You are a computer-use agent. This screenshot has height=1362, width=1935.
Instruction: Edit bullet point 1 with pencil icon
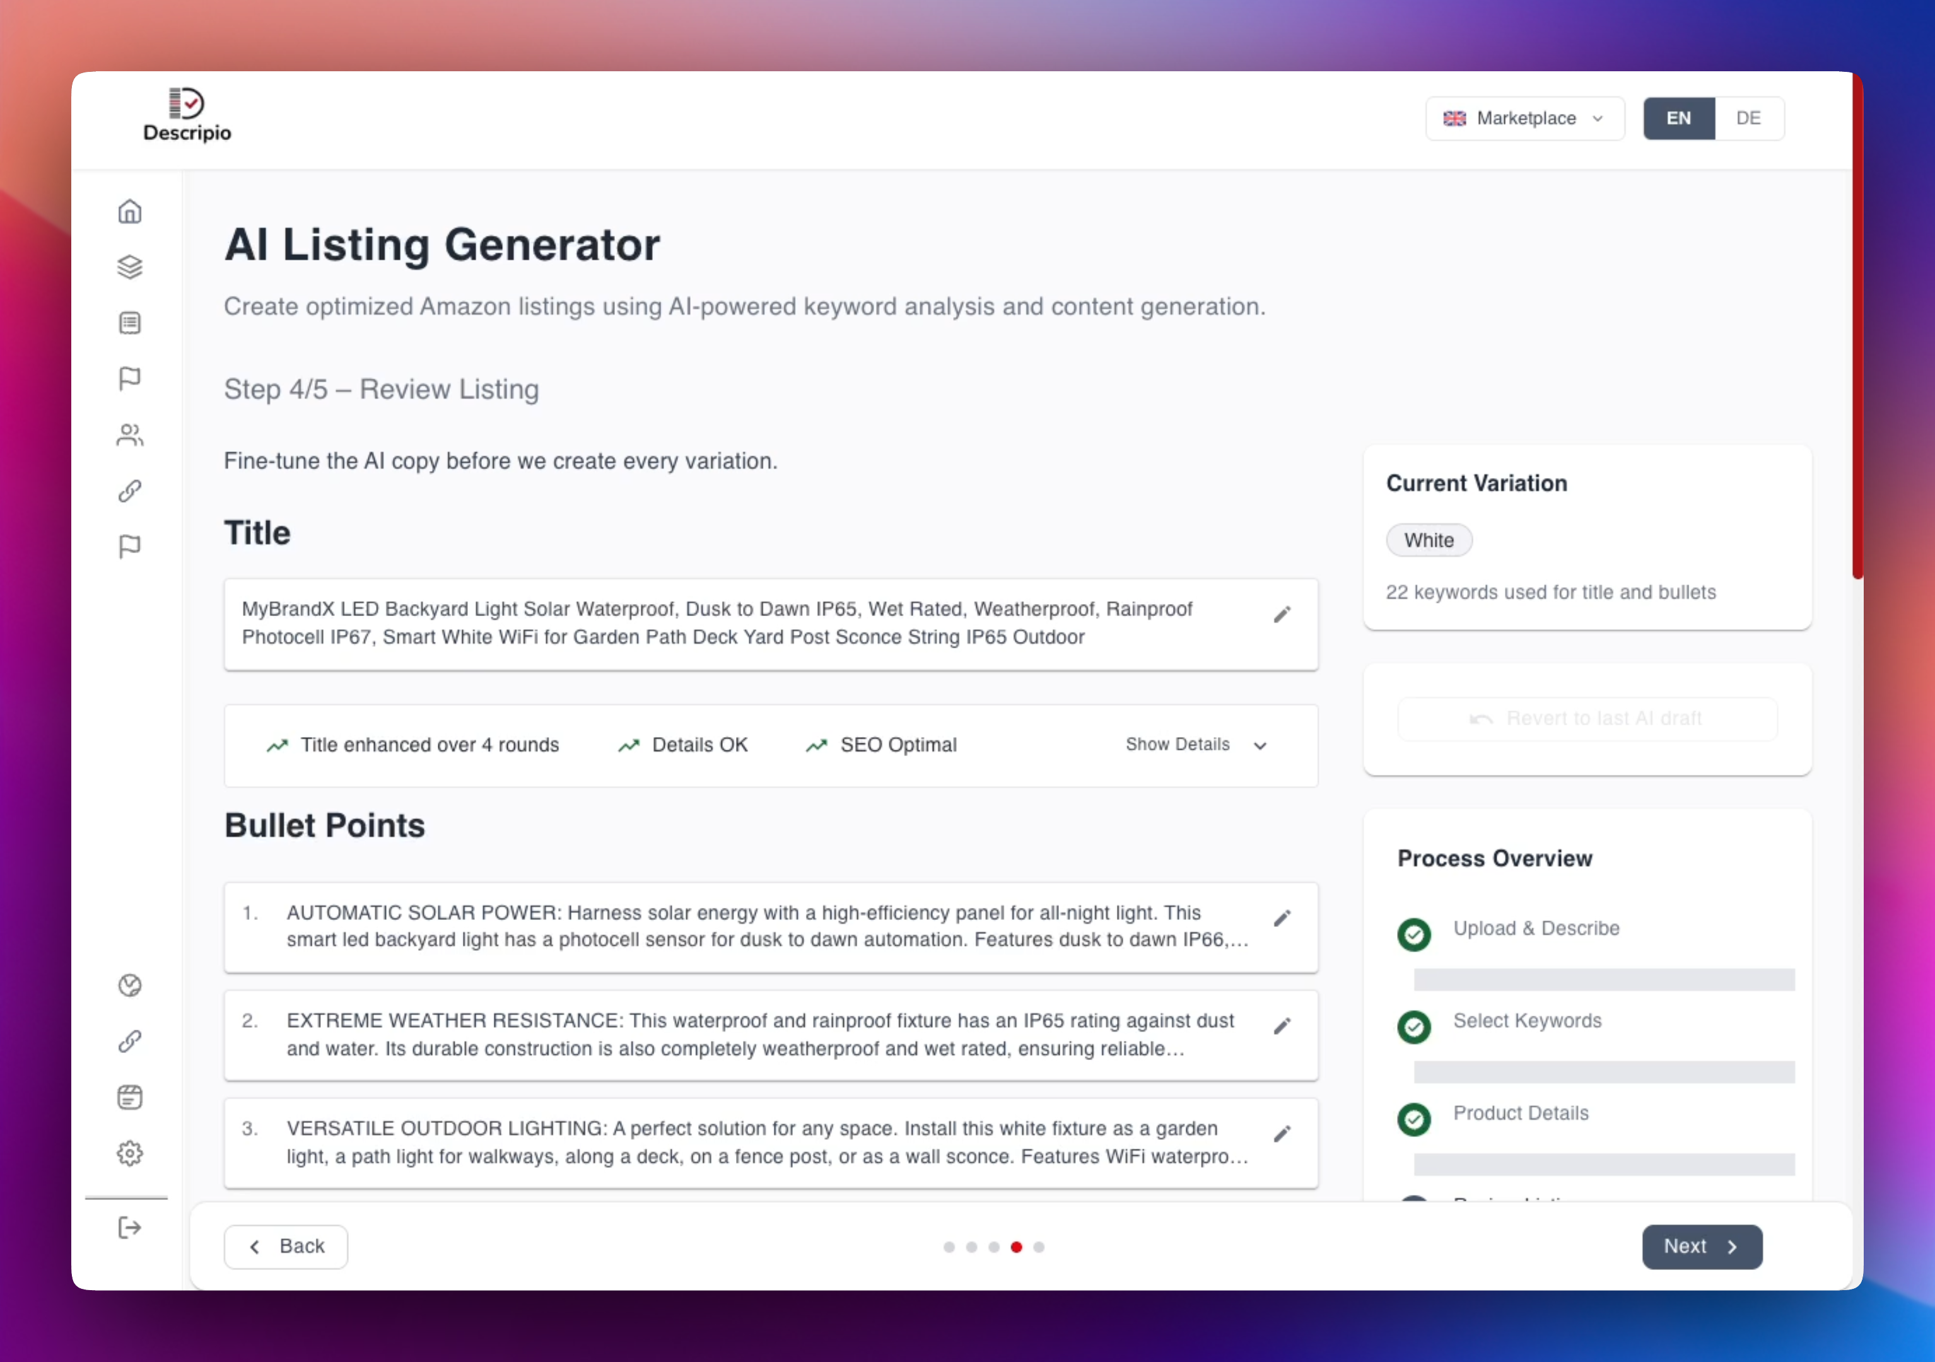[1282, 919]
